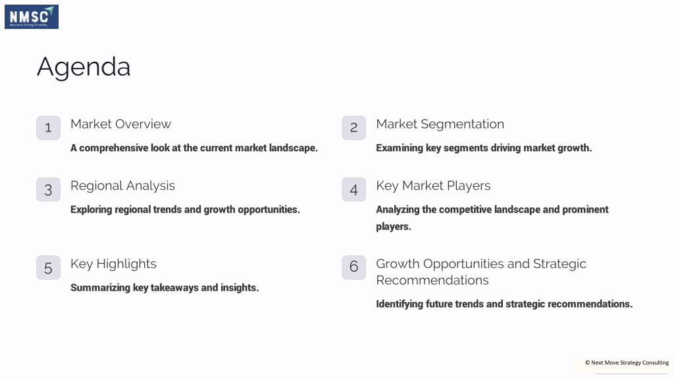The width and height of the screenshot is (674, 379).
Task: Select the number 2 agenda badge
Action: pyautogui.click(x=353, y=128)
